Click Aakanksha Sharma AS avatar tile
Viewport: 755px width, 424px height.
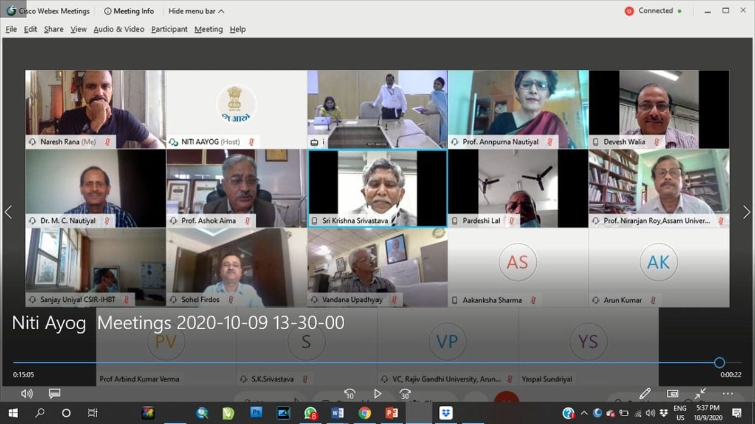pyautogui.click(x=518, y=267)
